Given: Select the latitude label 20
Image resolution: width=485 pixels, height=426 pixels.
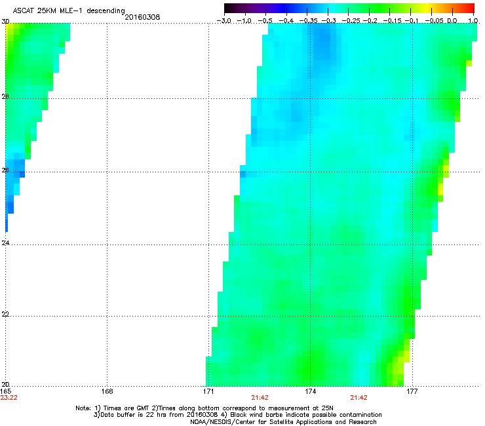Looking at the screenshot, I should 5,385.
